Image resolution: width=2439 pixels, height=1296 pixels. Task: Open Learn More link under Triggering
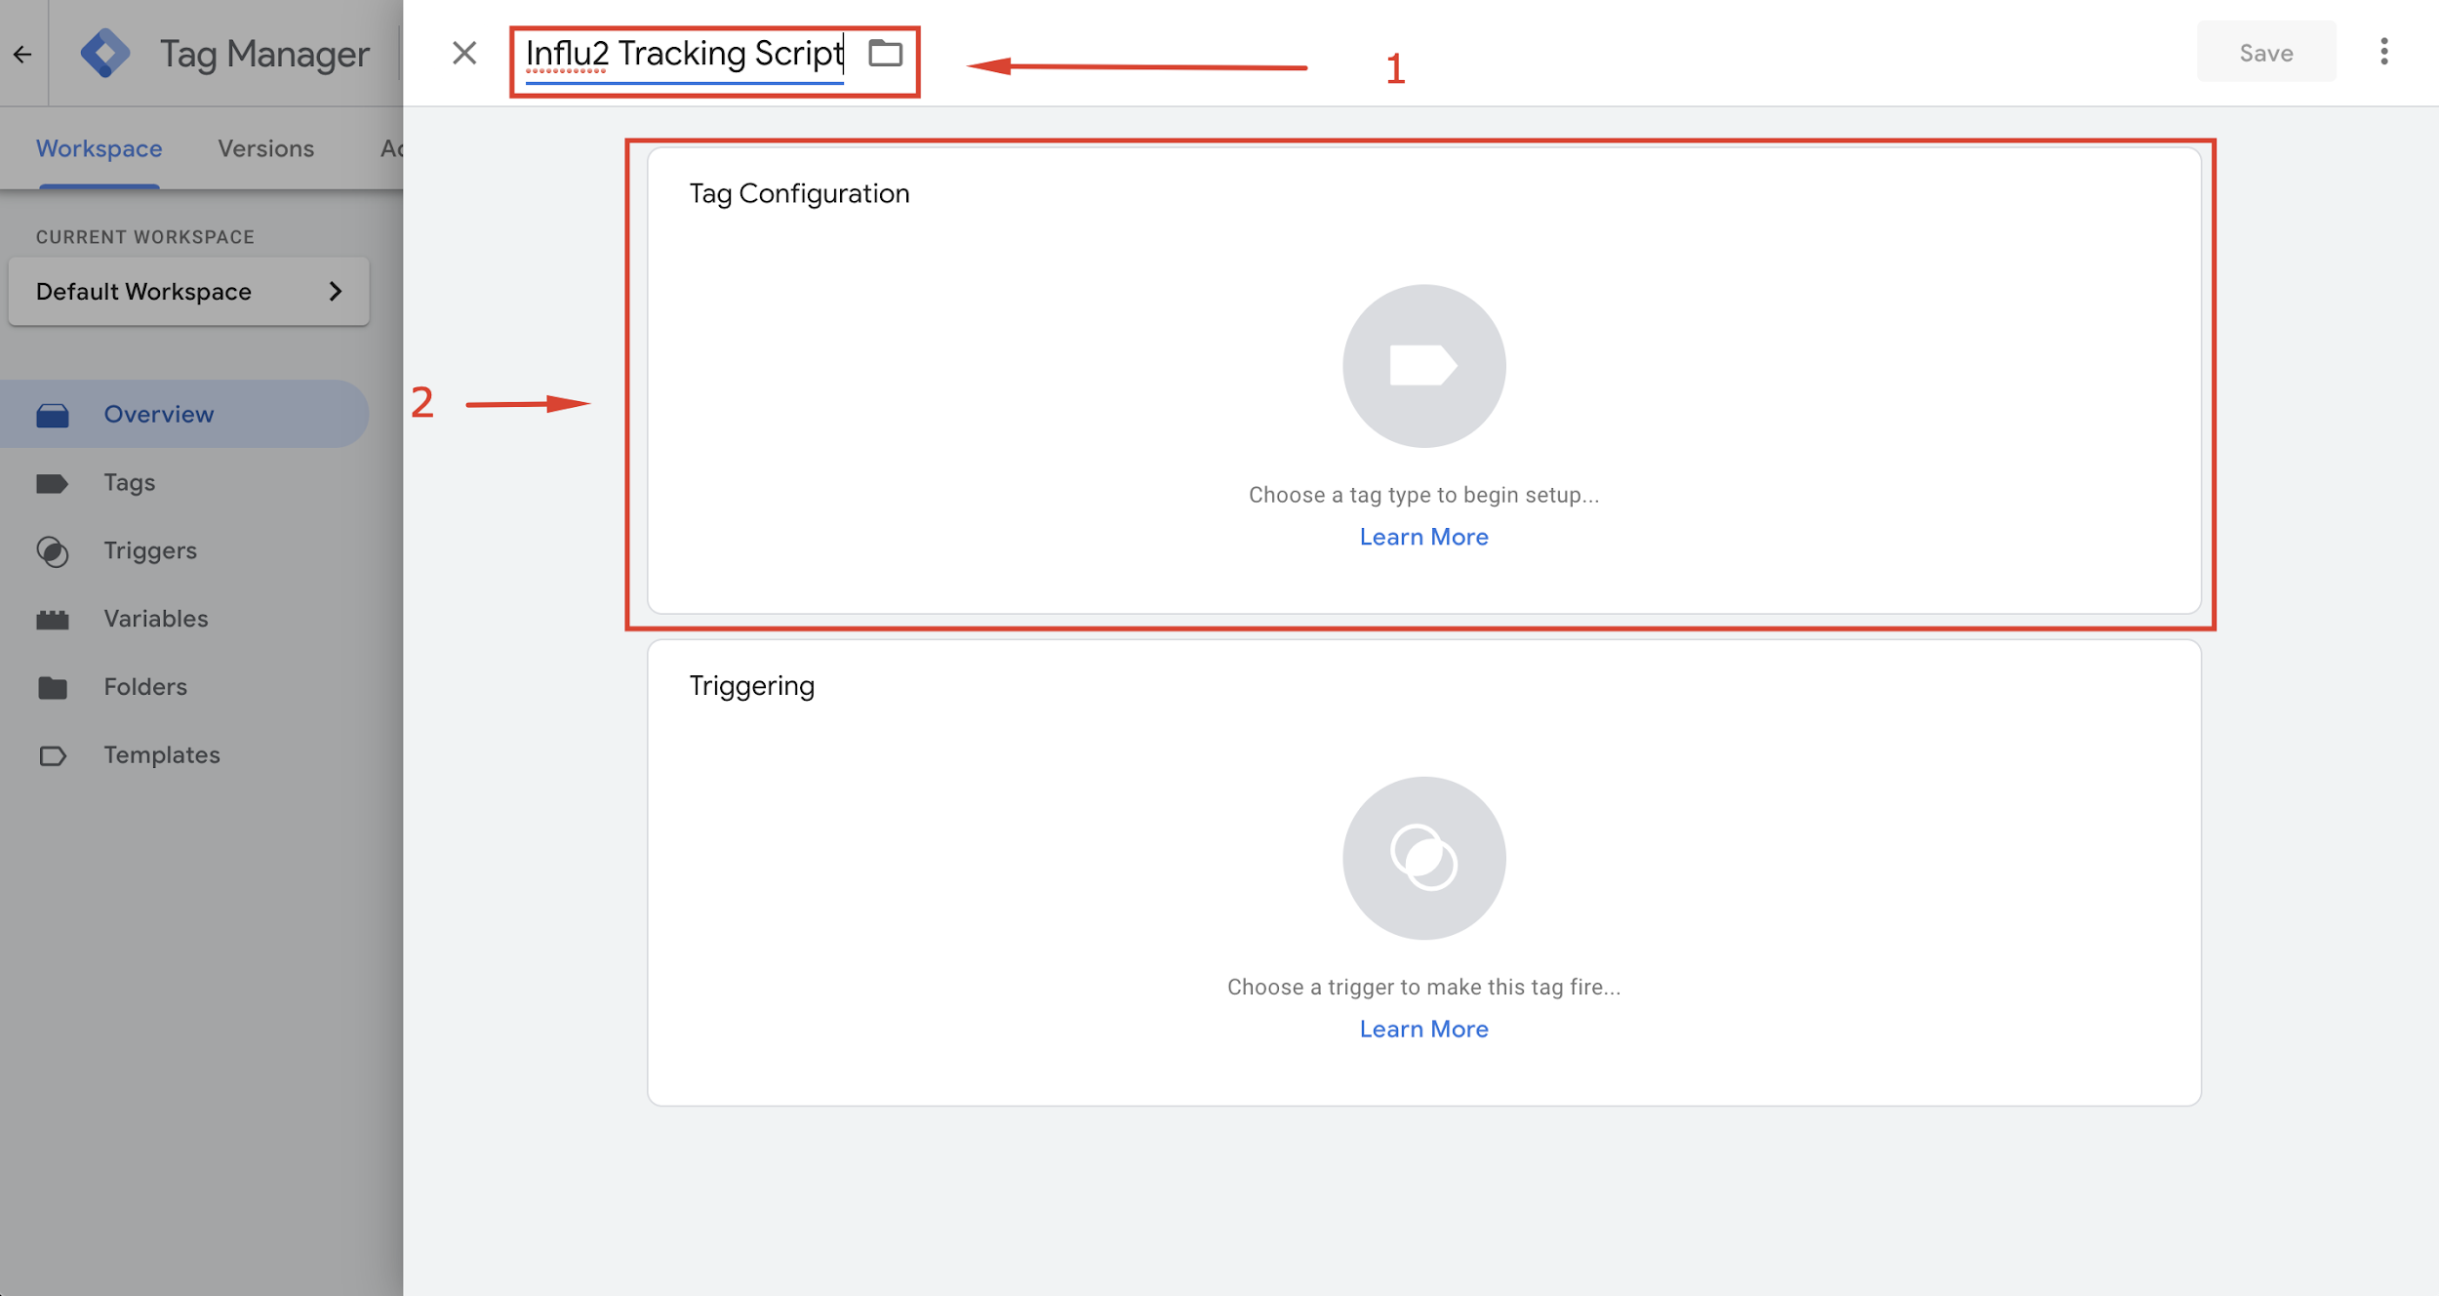(1423, 1029)
